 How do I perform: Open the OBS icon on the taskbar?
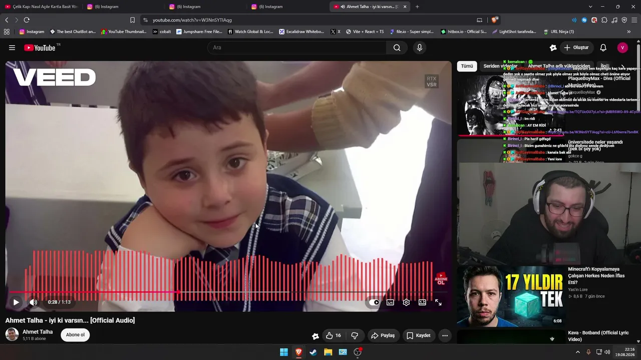pos(358,352)
